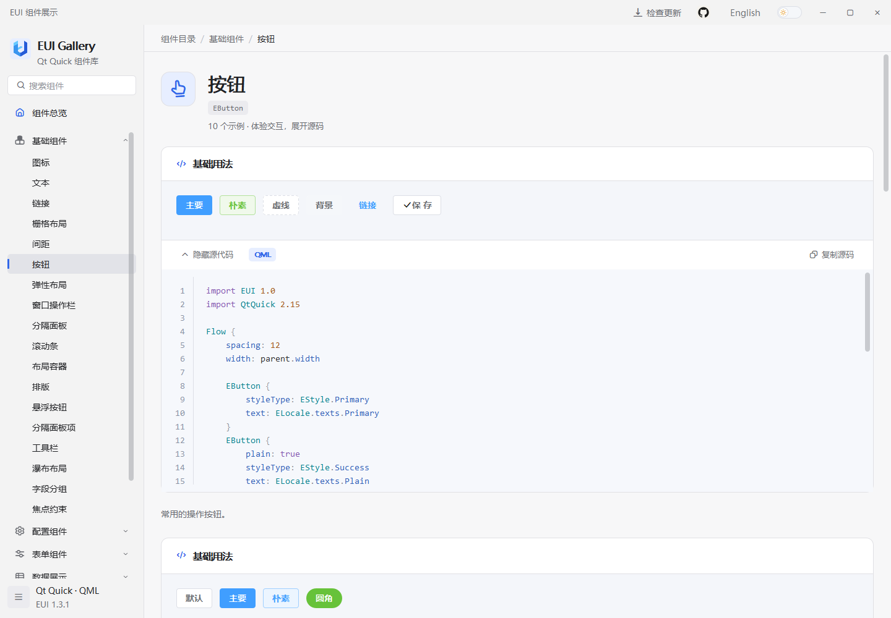Screen dimensions: 891x618
Task: Focus the component search field
Action: 72,85
